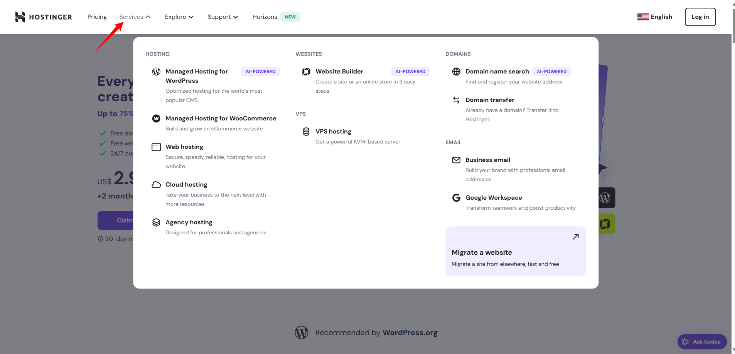Viewport: 735px width, 354px height.
Task: Click the WooCommerce icon in the Hosting list
Action: tap(156, 119)
